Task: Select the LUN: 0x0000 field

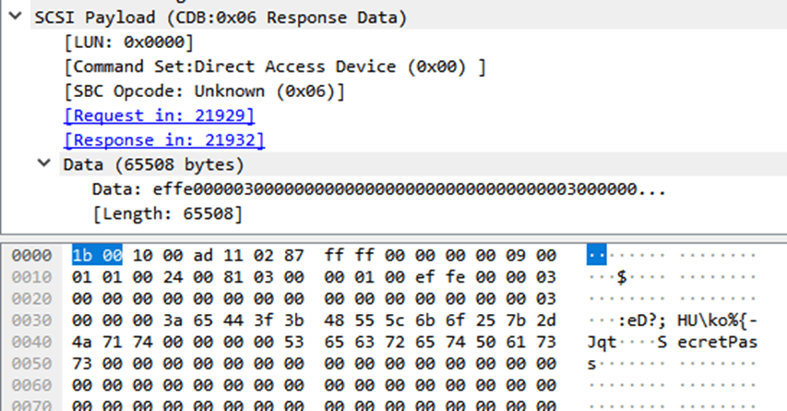Action: click(x=128, y=42)
